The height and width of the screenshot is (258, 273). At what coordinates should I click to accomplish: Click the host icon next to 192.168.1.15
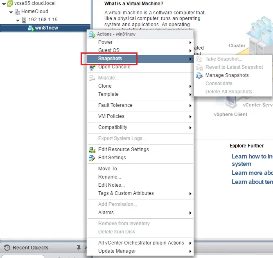25,20
